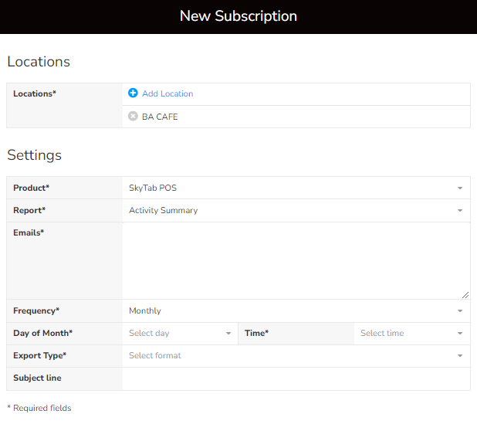Select the BA CAFE location entry
This screenshot has width=477, height=424.
pos(160,117)
